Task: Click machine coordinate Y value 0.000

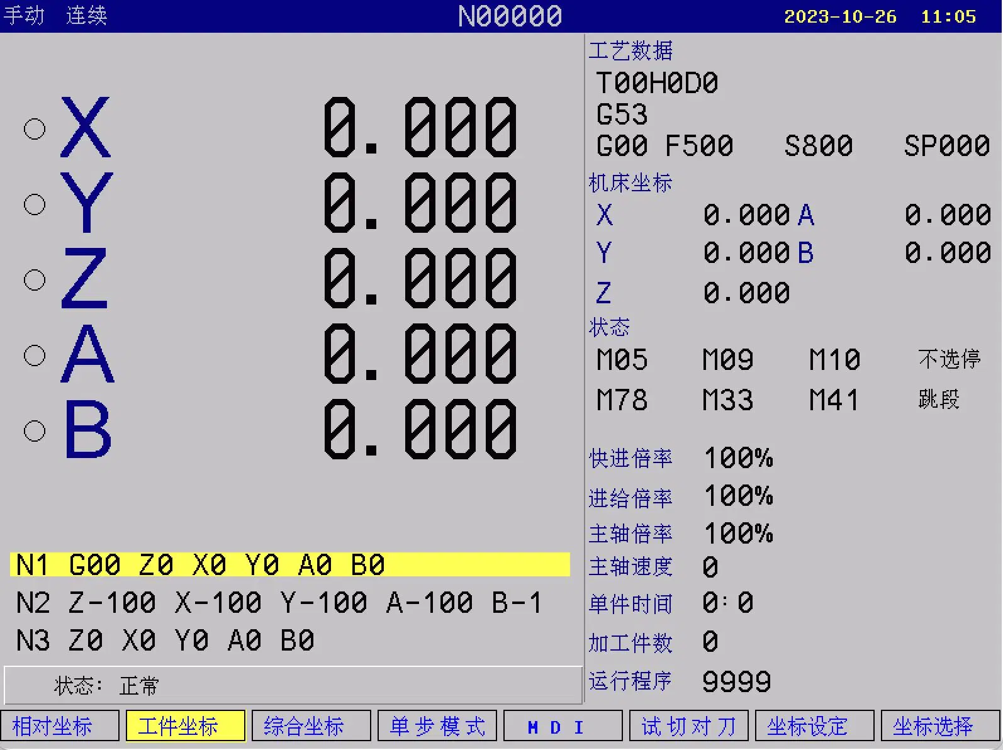Action: 747,253
